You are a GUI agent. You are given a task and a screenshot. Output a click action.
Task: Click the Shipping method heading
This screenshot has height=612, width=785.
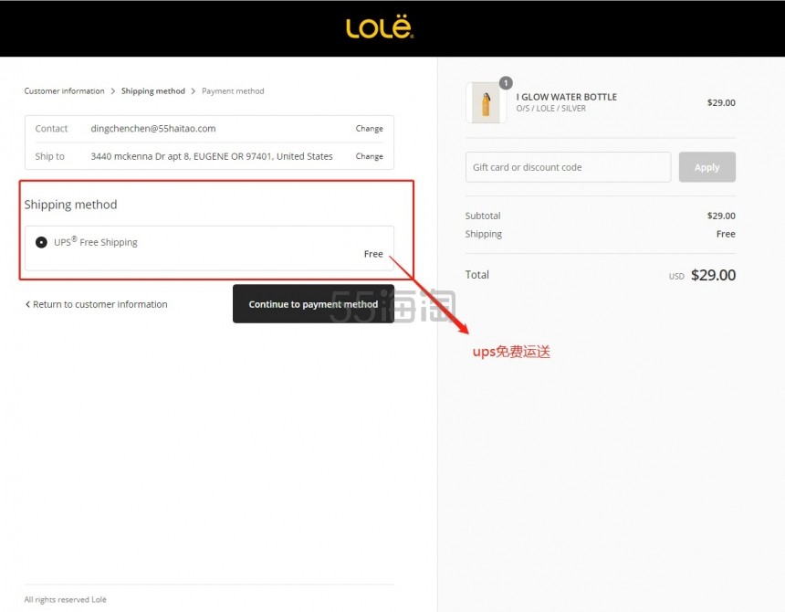coord(70,205)
